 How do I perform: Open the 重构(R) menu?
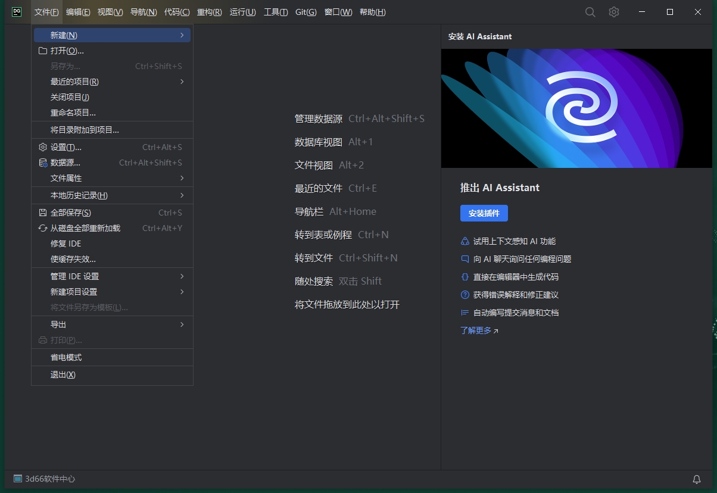tap(210, 12)
